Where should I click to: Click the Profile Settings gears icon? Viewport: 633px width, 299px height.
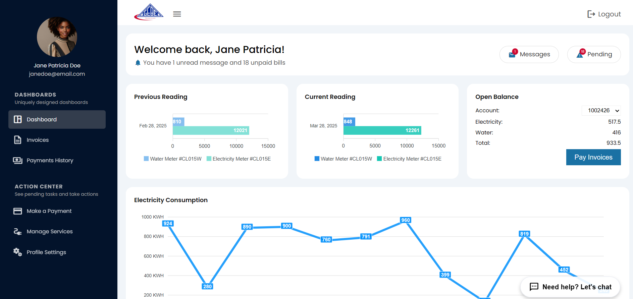(x=17, y=252)
